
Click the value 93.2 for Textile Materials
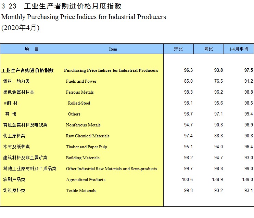218,190
